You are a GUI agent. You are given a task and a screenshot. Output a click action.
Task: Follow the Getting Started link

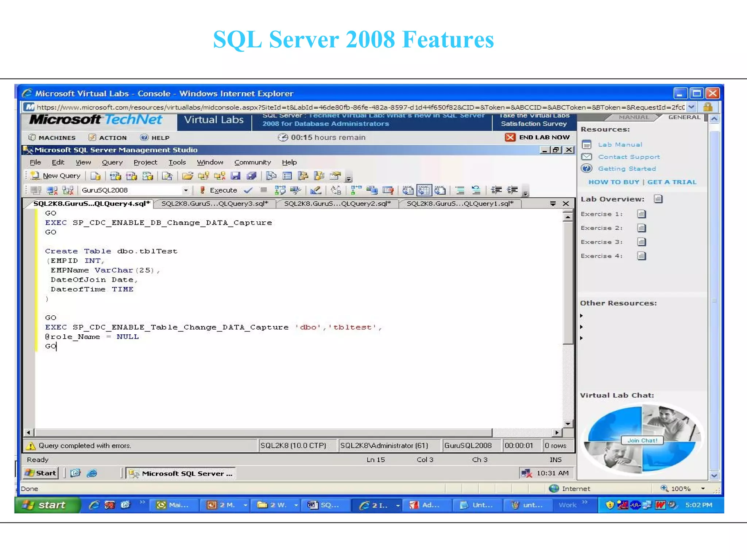(x=627, y=168)
